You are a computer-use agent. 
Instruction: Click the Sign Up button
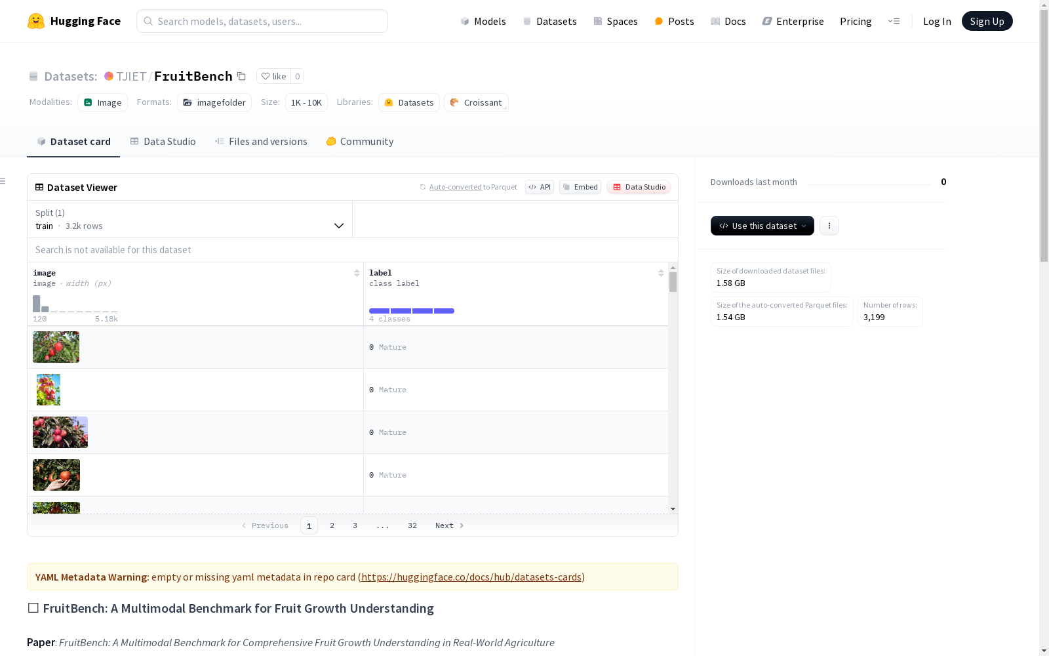coord(987,21)
